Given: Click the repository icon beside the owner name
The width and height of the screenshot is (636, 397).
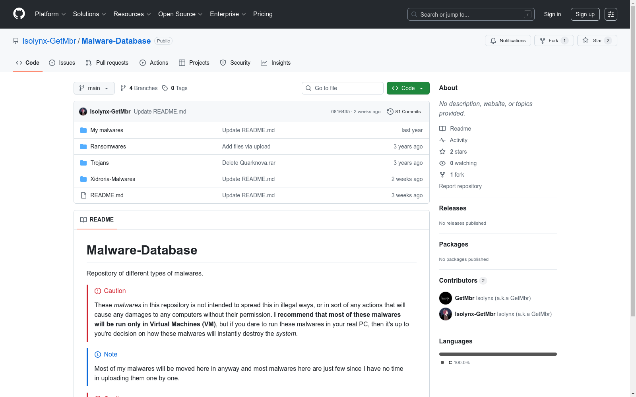Looking at the screenshot, I should point(16,41).
